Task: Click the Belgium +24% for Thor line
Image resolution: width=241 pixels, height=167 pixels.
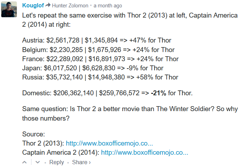Action: (x=99, y=50)
